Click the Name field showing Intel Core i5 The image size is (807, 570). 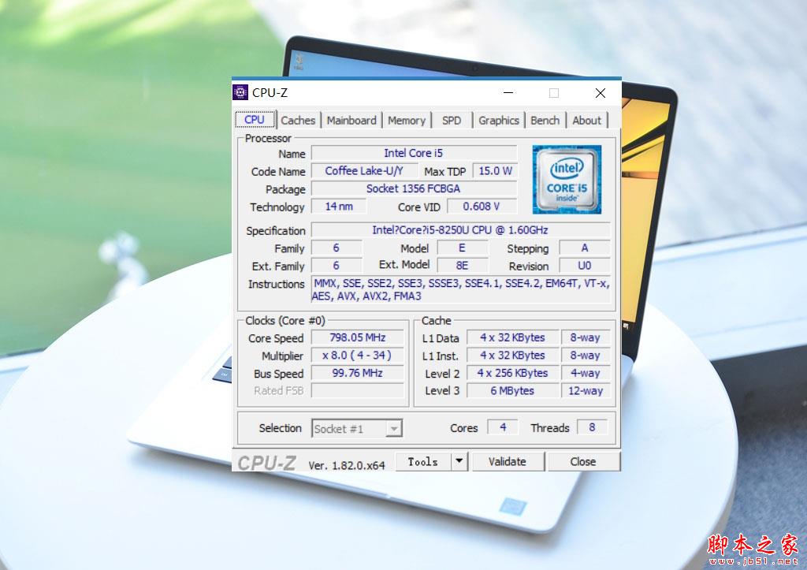(x=414, y=153)
